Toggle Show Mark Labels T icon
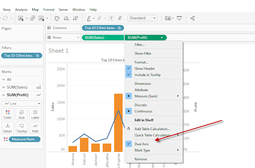 112,18
